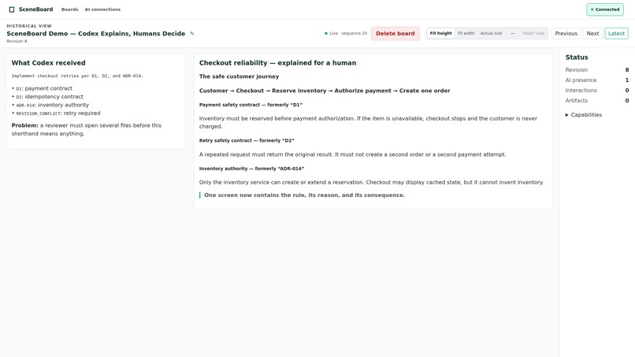Click the Customer to Checkout flow line
This screenshot has height=357, width=635.
click(325, 91)
